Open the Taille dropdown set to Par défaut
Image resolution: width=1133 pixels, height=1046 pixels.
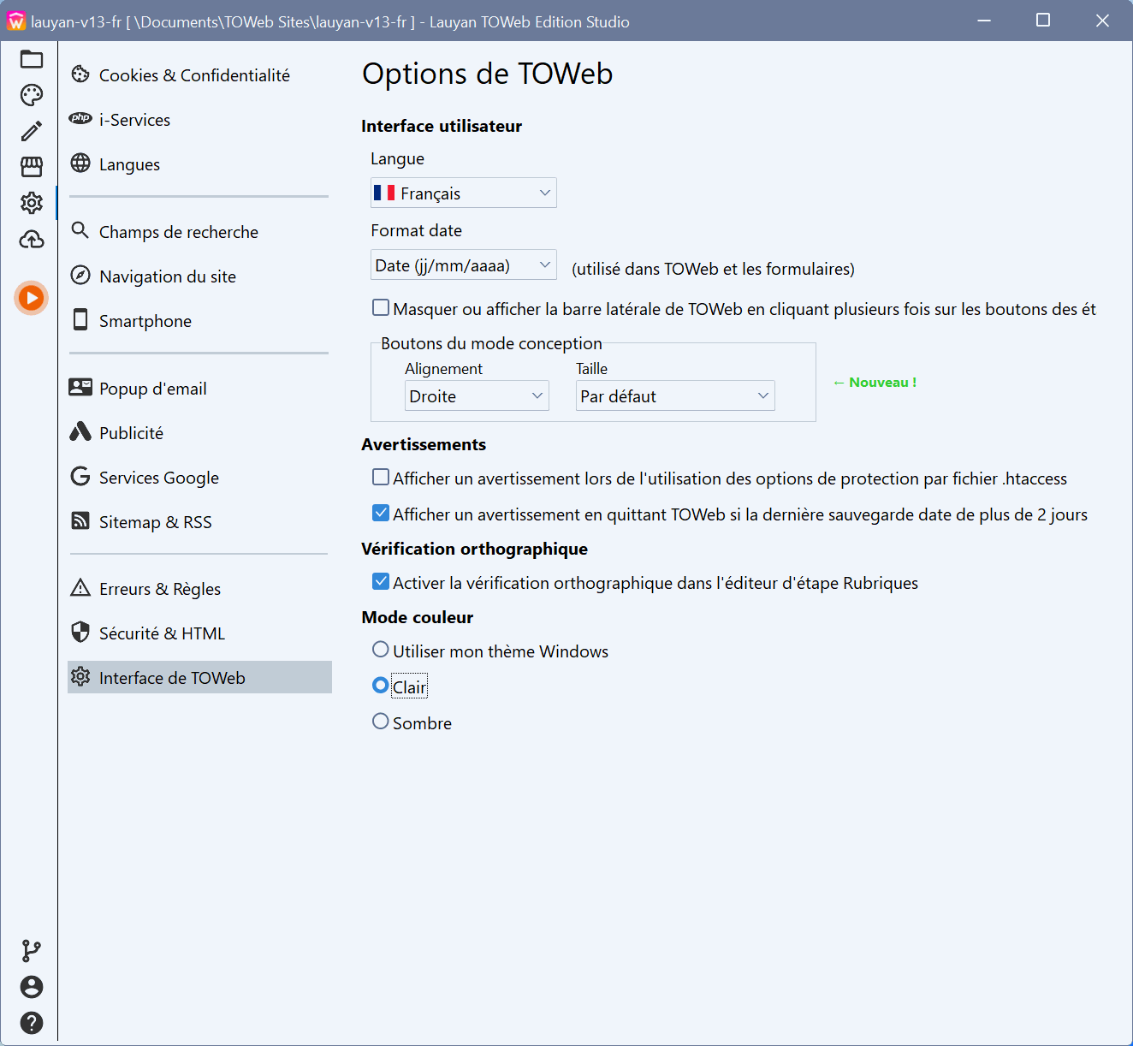point(674,395)
